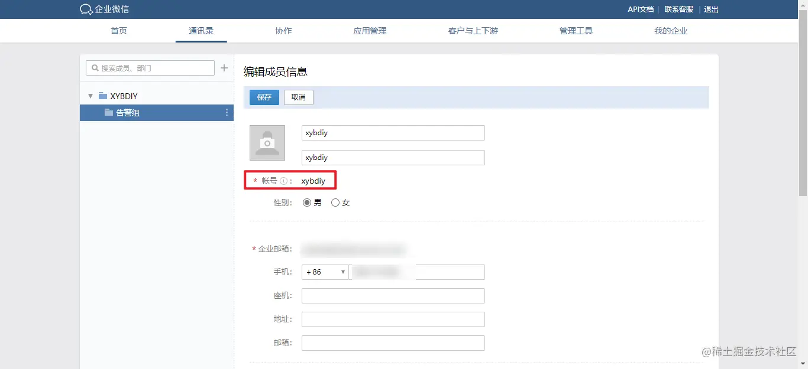The height and width of the screenshot is (369, 808).
Task: Switch to the 管理工具 tab
Action: pos(576,31)
